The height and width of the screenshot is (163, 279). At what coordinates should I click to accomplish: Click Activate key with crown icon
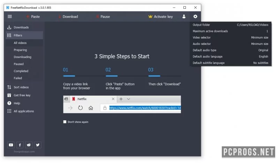160,17
